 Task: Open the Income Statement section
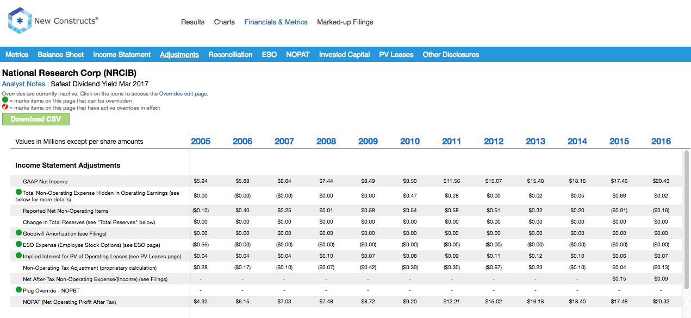[122, 55]
